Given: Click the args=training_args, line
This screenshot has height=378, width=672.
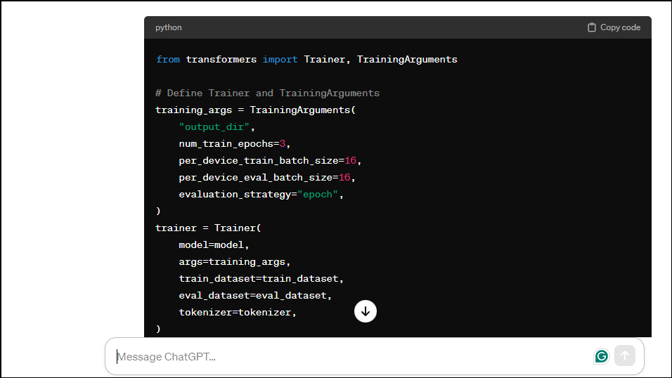Looking at the screenshot, I should 235,262.
